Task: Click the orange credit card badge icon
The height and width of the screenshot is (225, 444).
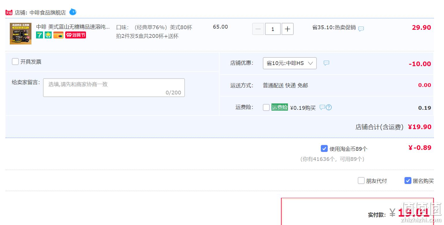Action: (58, 35)
